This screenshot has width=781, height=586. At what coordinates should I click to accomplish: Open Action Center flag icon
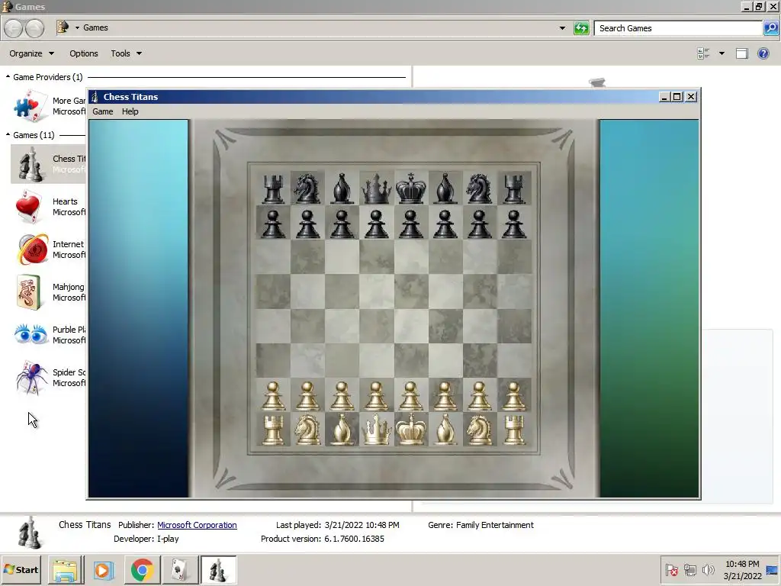(671, 569)
